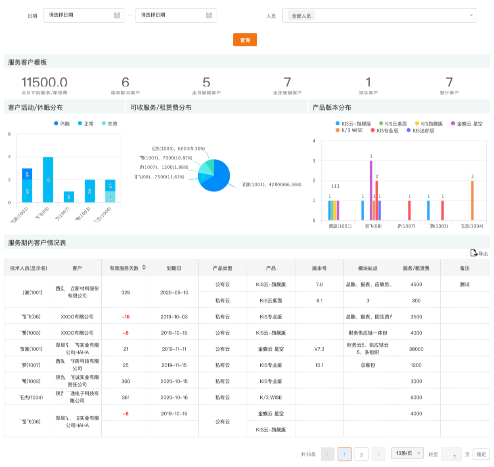Select page 2 in pagination

pos(361,454)
